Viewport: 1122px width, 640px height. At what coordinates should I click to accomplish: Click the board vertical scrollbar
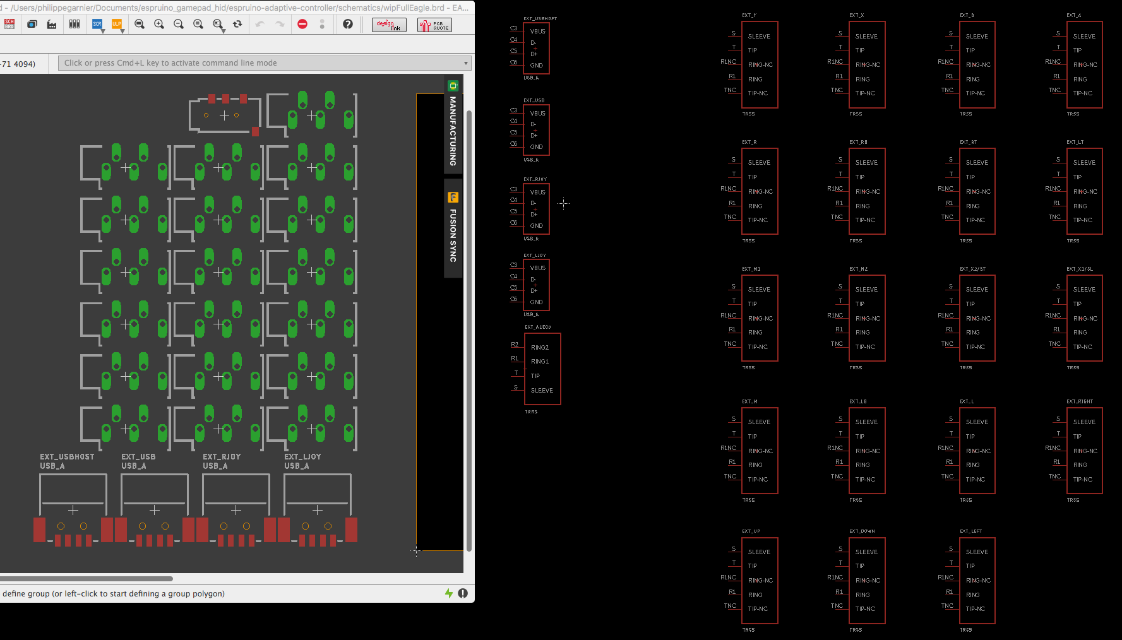(469, 331)
